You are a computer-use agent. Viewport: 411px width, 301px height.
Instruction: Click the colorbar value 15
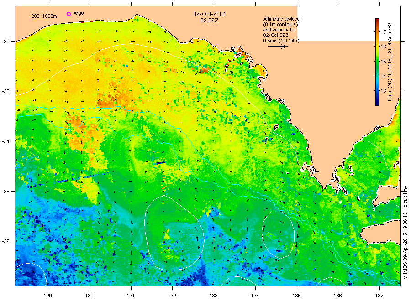pos(384,62)
